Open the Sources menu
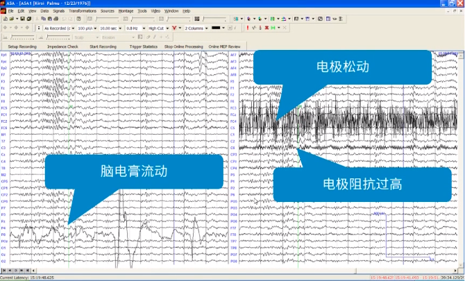The image size is (465, 281). click(107, 11)
